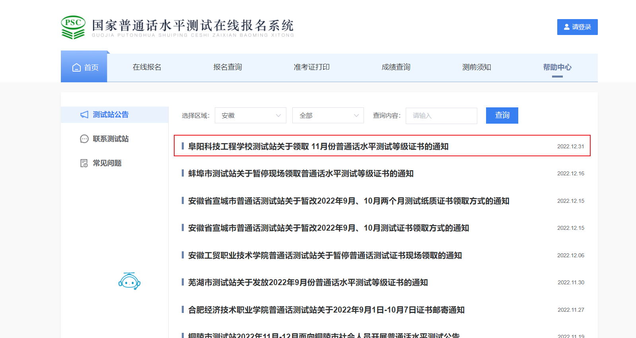This screenshot has width=636, height=338.
Task: Click the home icon in navigation bar
Action: click(76, 68)
